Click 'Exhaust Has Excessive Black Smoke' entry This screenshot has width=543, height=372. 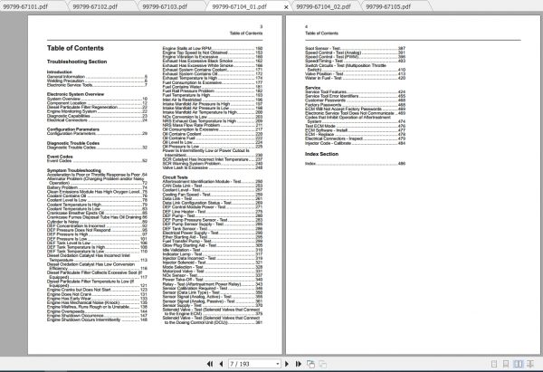[213, 62]
